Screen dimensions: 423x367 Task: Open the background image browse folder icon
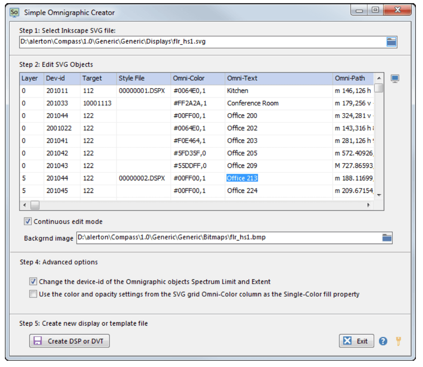click(387, 238)
